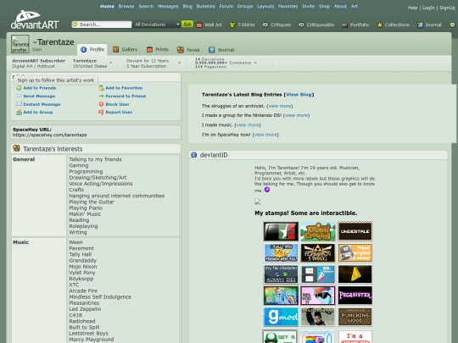The image size is (458, 343).
Task: Click the Animal Crossing stamp
Action: 318,231
